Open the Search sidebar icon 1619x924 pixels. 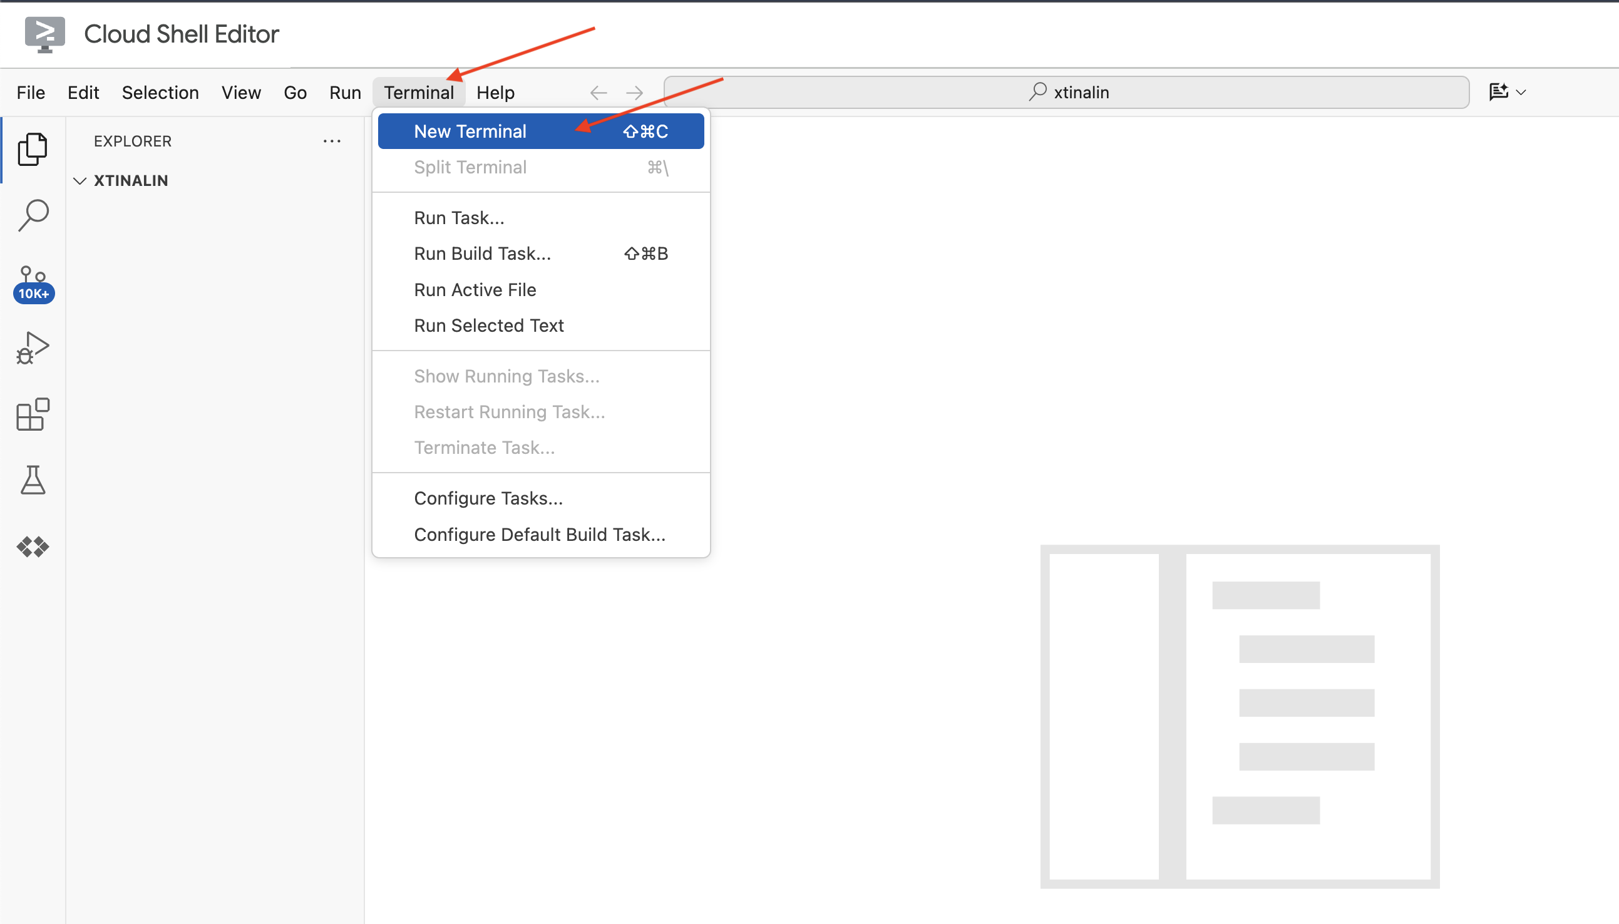(x=33, y=216)
